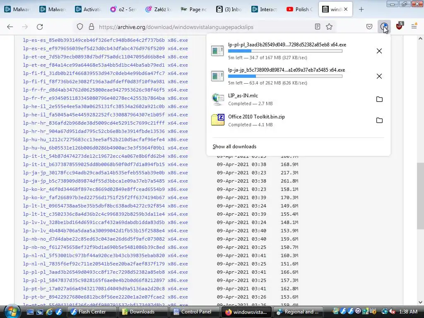424x318 pixels.
Task: Click the downloads toolbar button
Action: tap(384, 26)
